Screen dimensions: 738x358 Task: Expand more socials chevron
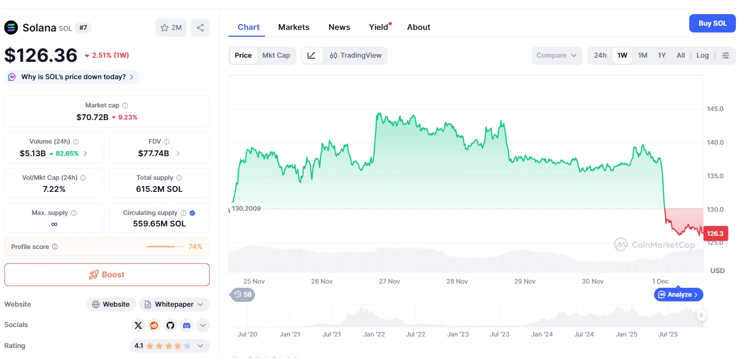tap(202, 326)
